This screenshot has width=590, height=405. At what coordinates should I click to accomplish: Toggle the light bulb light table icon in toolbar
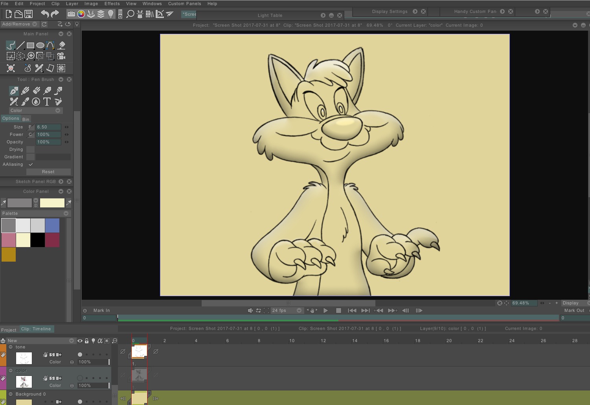[x=111, y=14]
